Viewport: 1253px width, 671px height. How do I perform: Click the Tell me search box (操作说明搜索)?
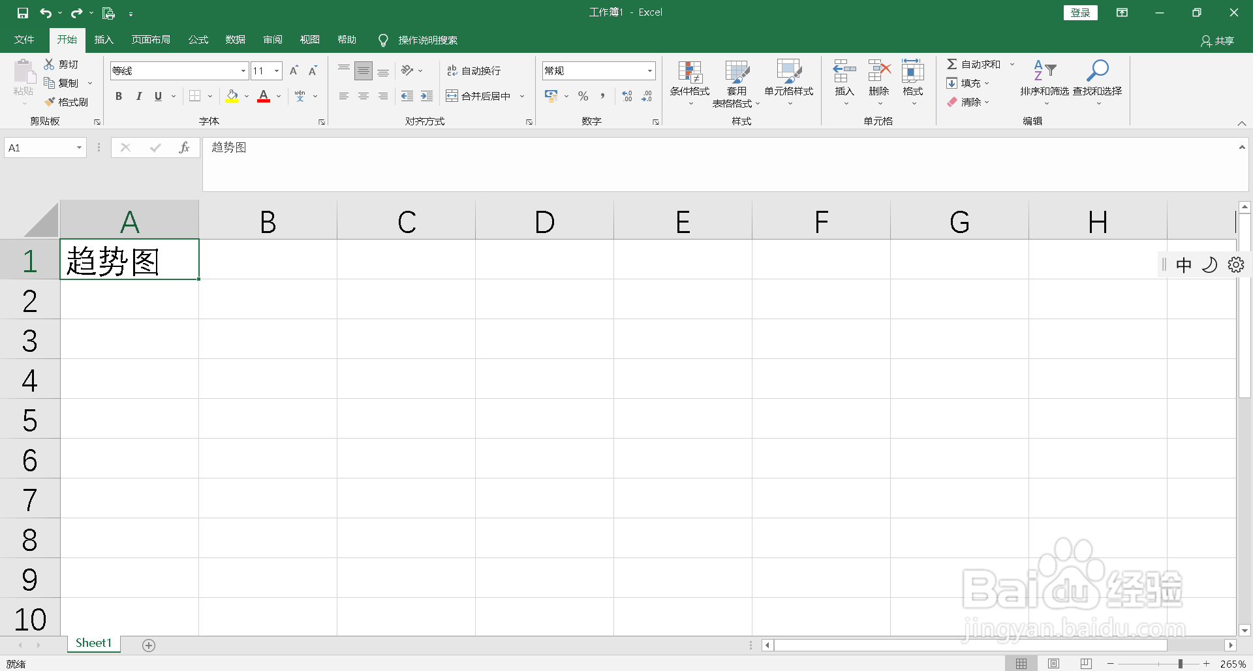[x=427, y=40]
